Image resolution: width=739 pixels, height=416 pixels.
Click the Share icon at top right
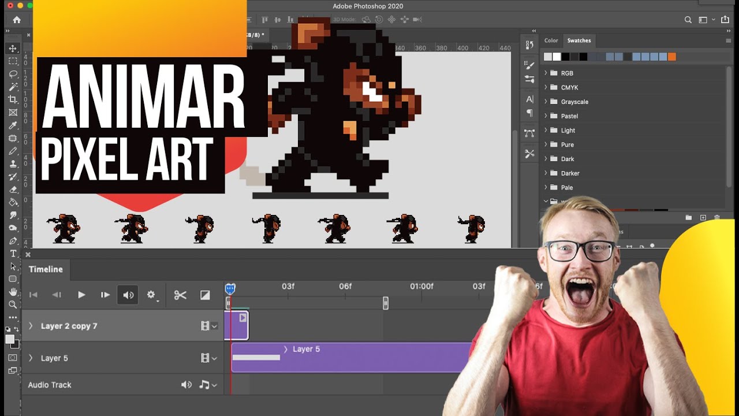(x=725, y=20)
